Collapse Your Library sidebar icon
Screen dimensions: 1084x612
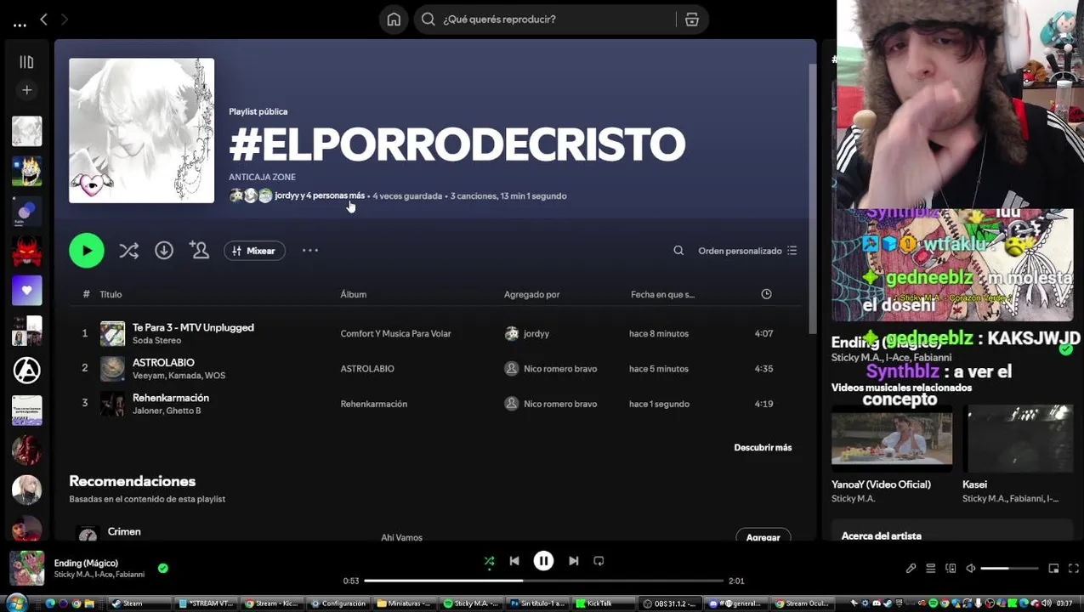coord(26,62)
